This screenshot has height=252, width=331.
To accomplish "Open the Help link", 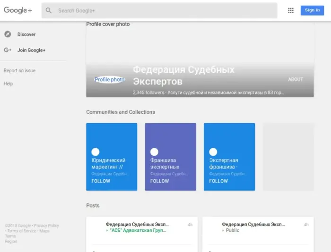I will [x=9, y=84].
